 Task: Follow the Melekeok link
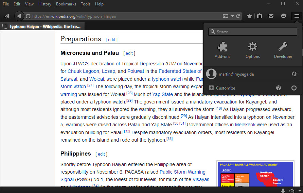click(245, 125)
